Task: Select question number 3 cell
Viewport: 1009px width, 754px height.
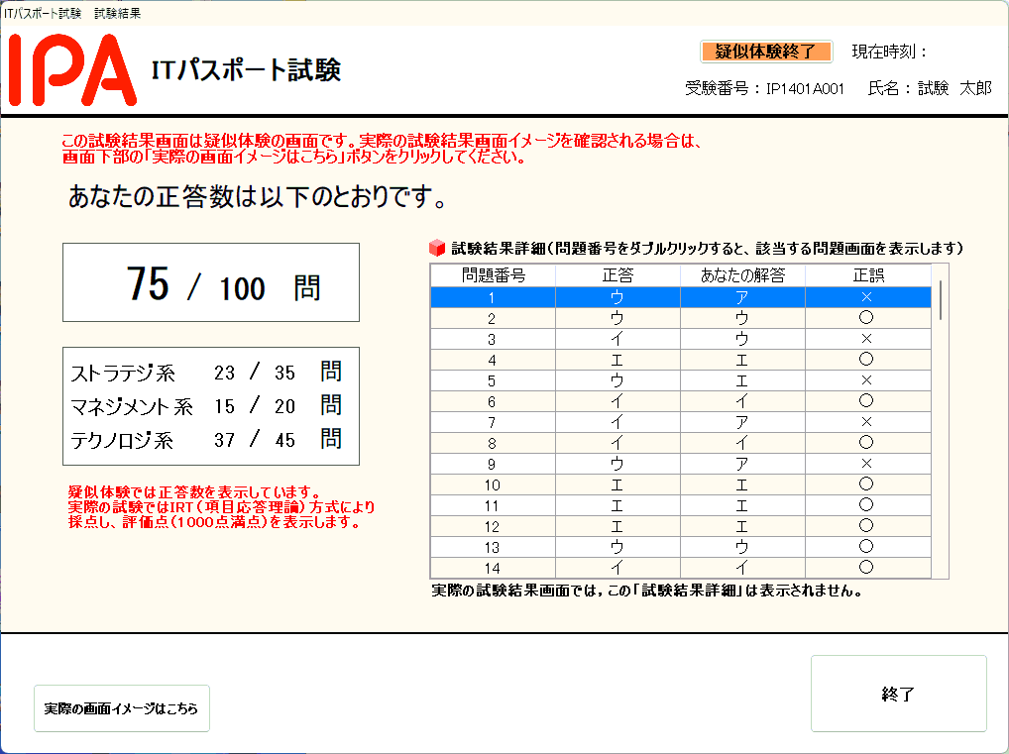Action: coord(493,339)
